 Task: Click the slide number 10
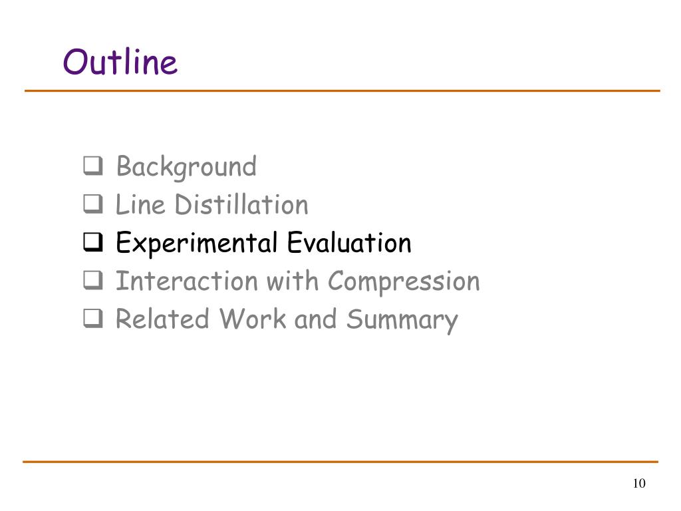[639, 483]
